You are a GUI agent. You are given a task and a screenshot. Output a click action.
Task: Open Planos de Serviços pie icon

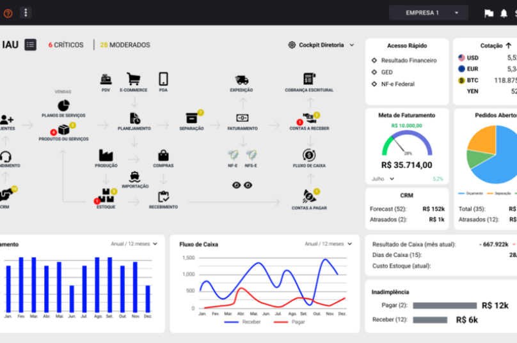tap(63, 105)
